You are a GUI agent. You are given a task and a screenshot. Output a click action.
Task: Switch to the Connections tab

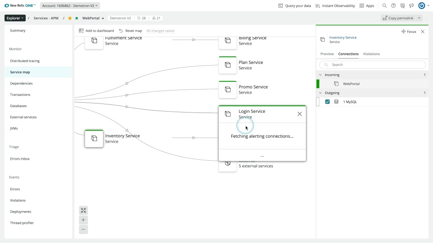pyautogui.click(x=348, y=54)
